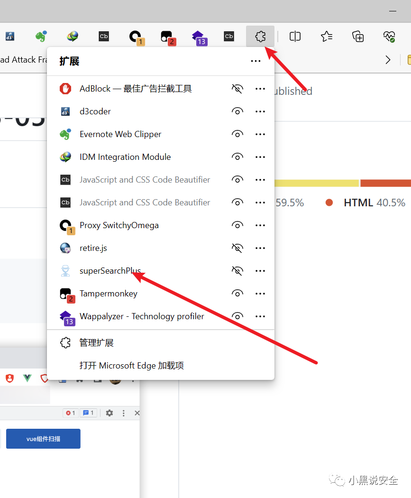Click superSearchPlus icon in list

65,271
